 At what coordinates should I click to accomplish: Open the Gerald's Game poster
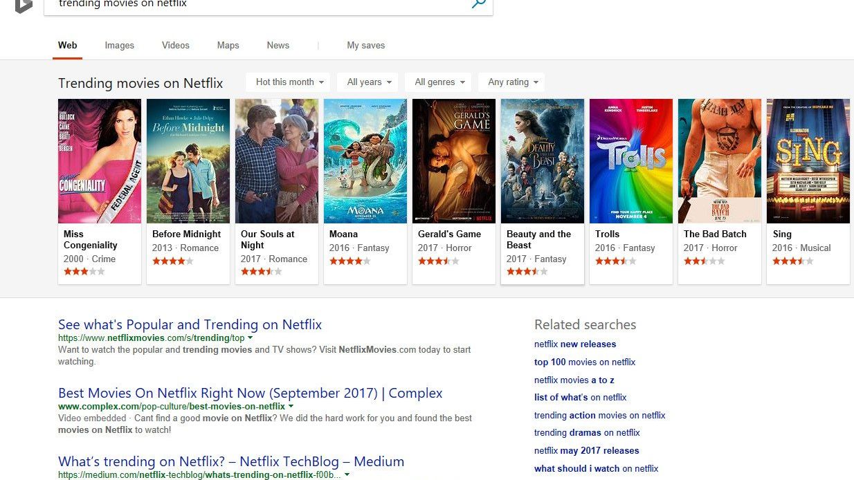coord(454,161)
